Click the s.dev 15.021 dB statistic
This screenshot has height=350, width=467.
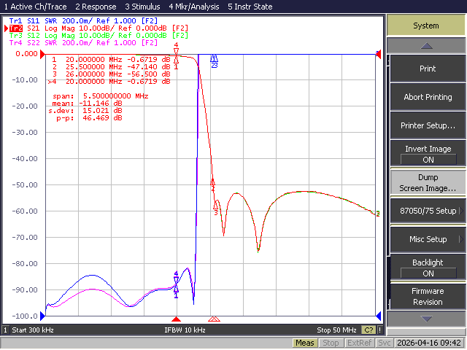tap(85, 110)
